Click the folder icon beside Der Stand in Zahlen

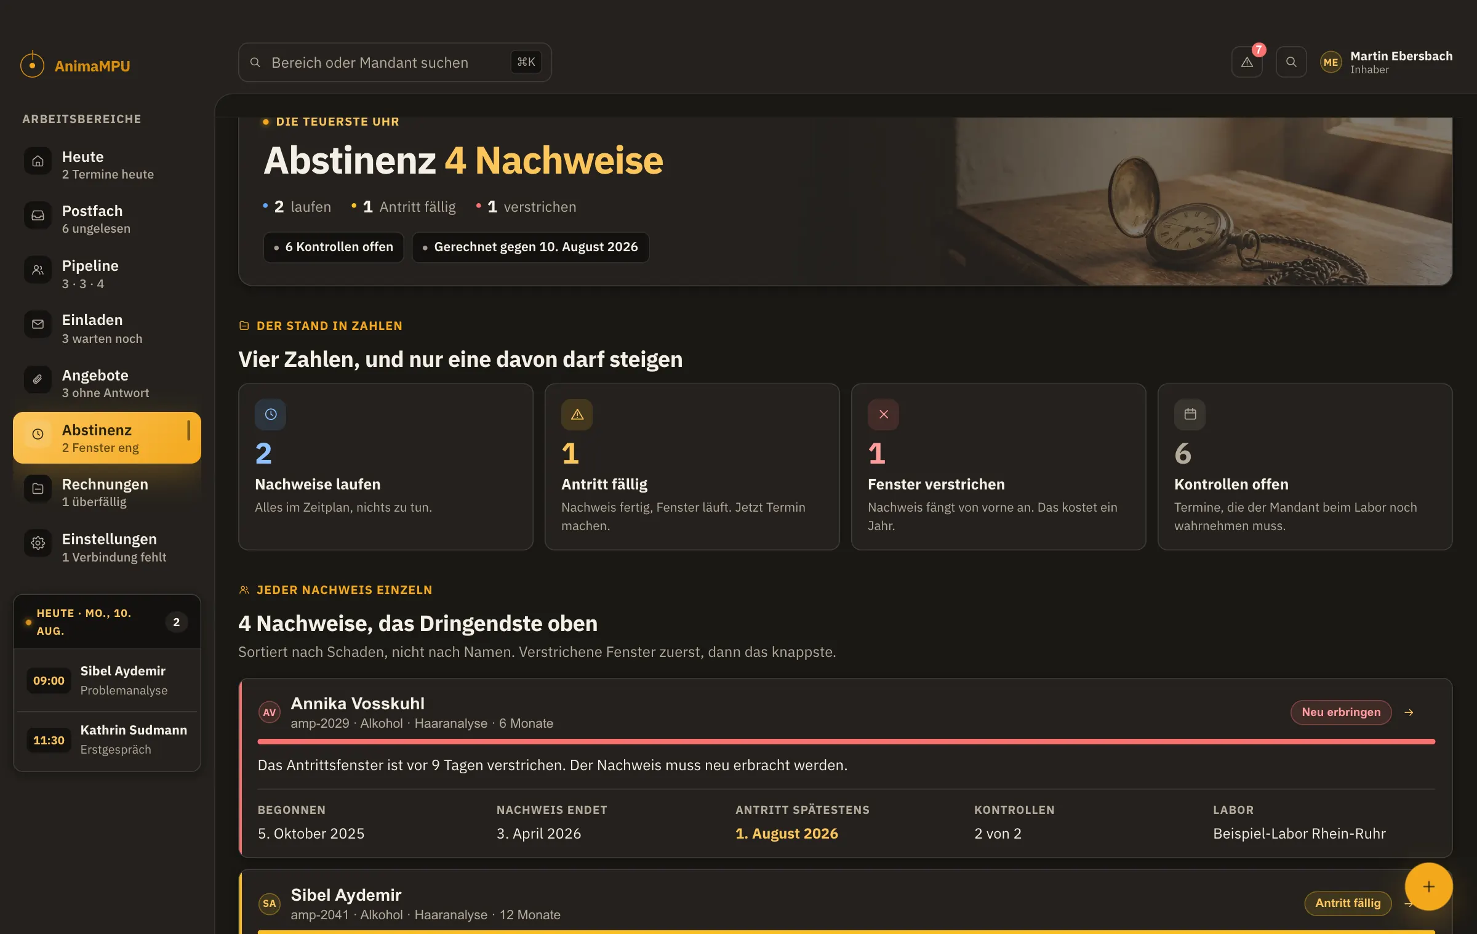244,326
